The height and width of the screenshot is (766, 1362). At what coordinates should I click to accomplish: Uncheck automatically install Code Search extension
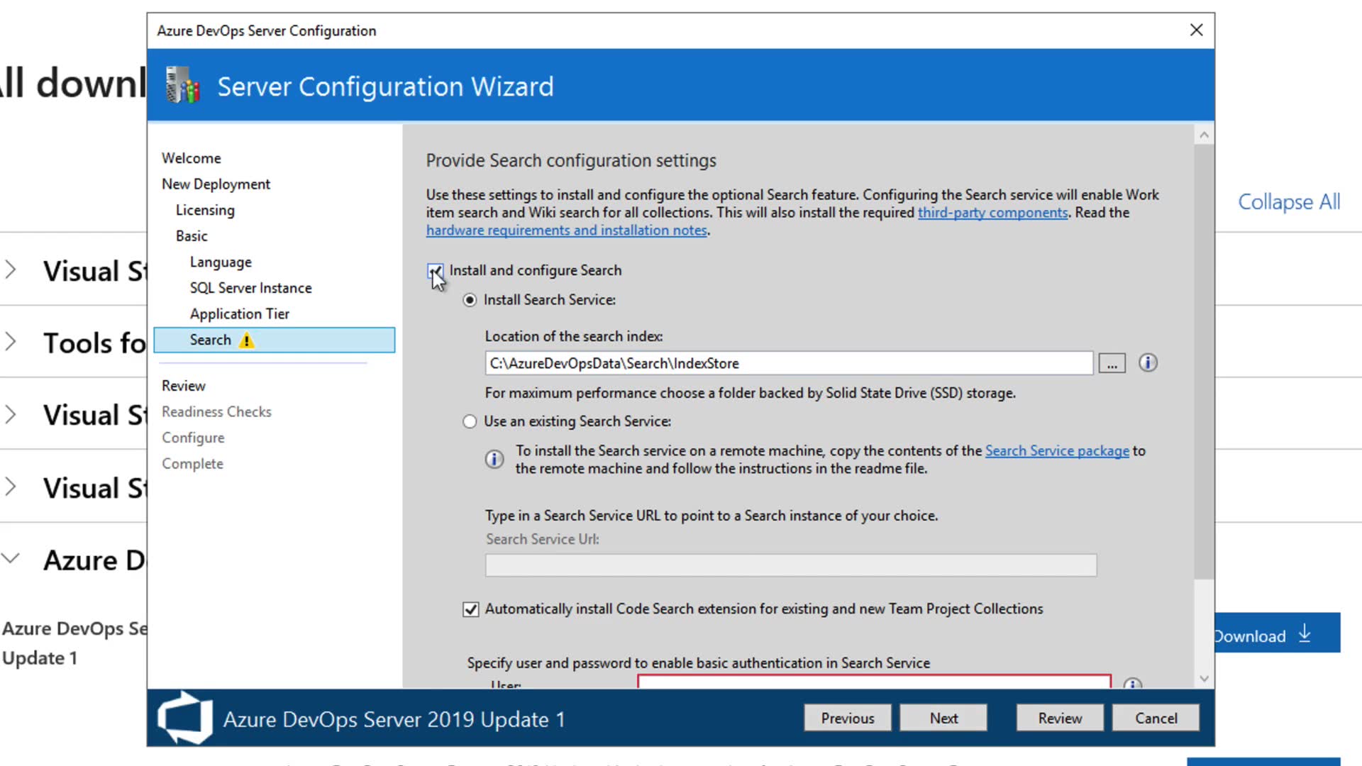pyautogui.click(x=471, y=609)
